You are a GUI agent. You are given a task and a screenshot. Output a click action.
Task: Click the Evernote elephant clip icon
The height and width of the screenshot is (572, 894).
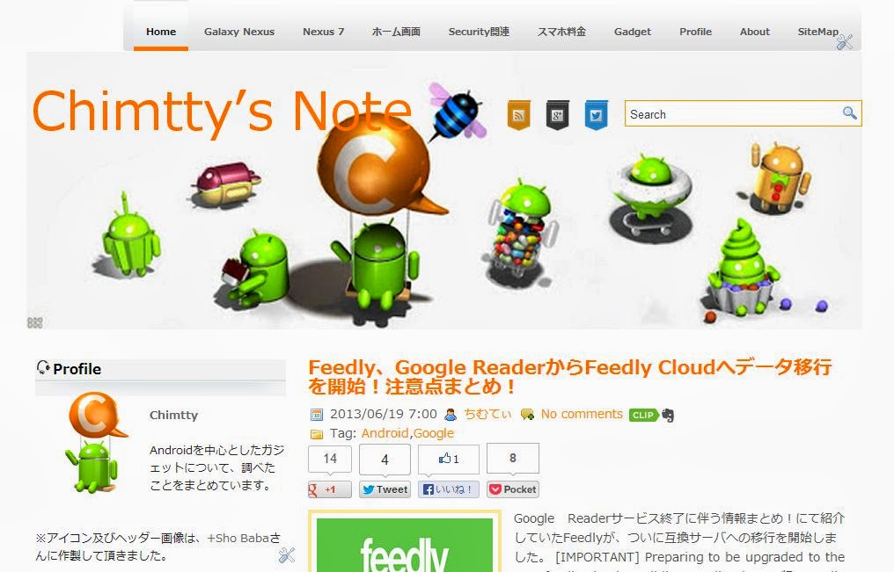tap(668, 416)
